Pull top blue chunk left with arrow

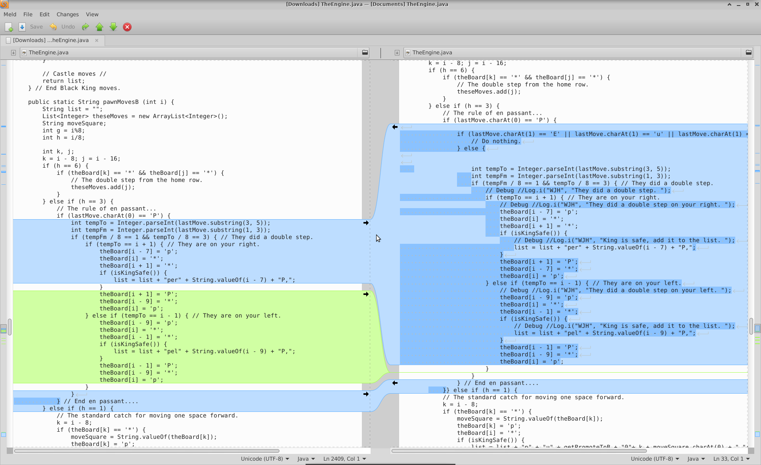point(395,127)
